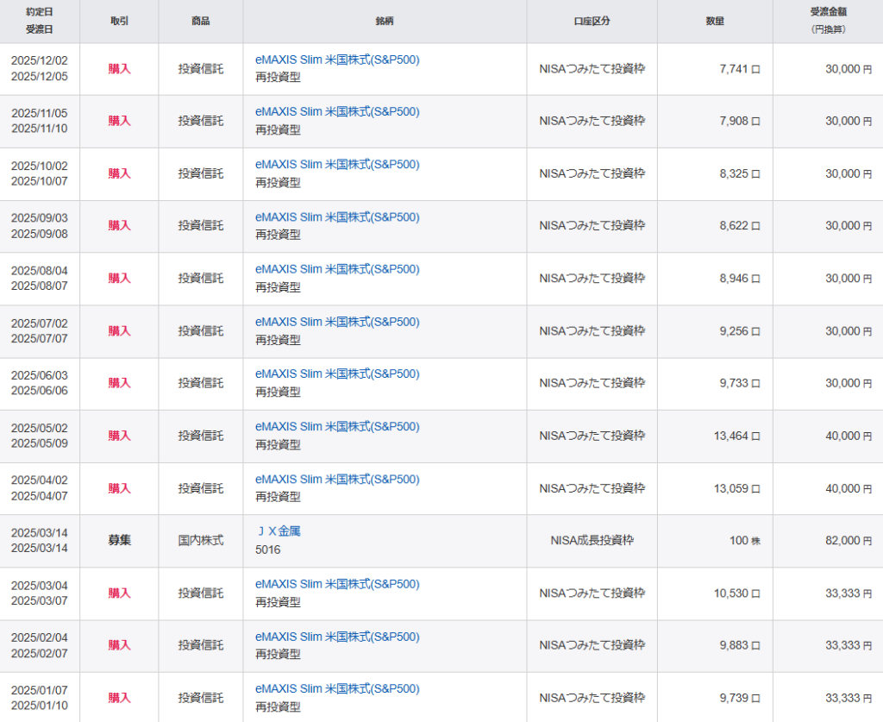Open eMAXIS Slim link dated 2025/03/04

(x=337, y=584)
